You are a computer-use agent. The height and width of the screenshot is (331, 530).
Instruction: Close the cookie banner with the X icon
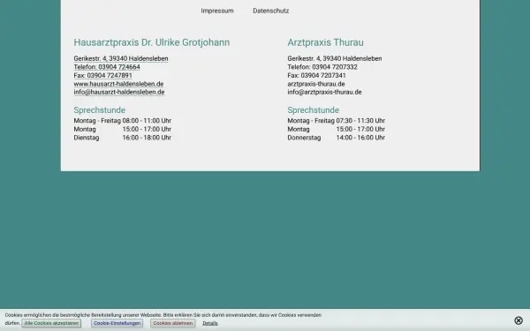tap(519, 320)
